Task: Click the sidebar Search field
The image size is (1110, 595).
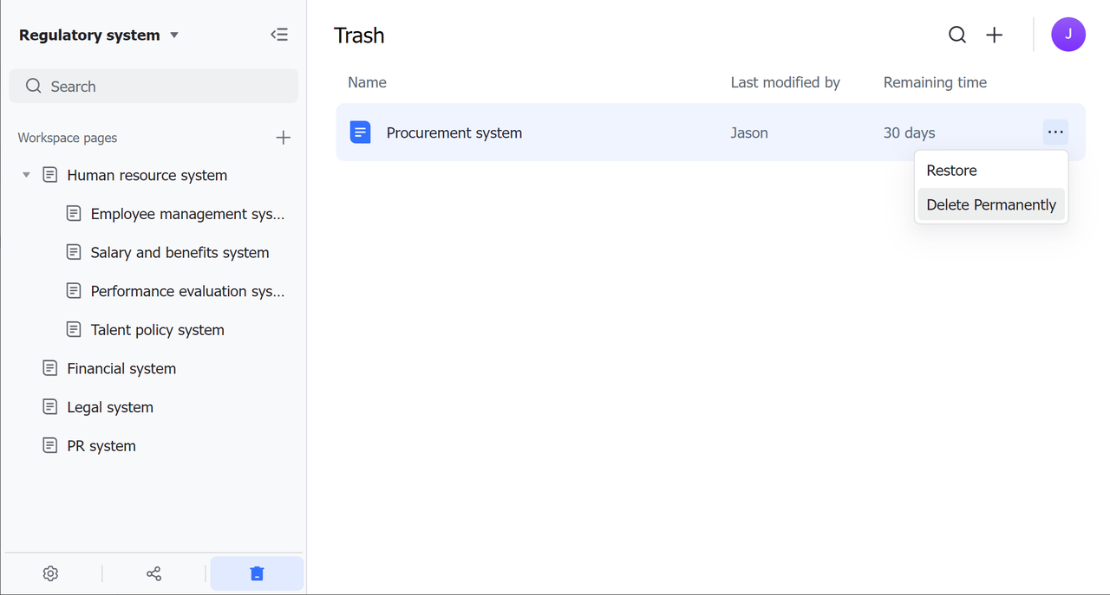Action: [153, 87]
